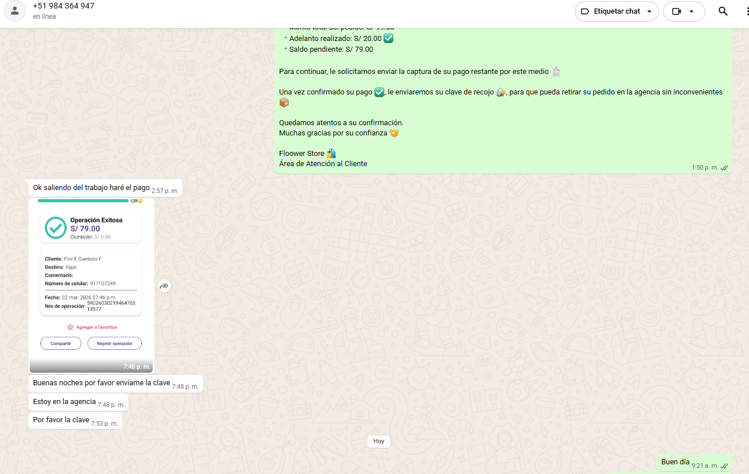Select the 'Por favor la clave' message
This screenshot has height=474, width=749.
pos(61,420)
